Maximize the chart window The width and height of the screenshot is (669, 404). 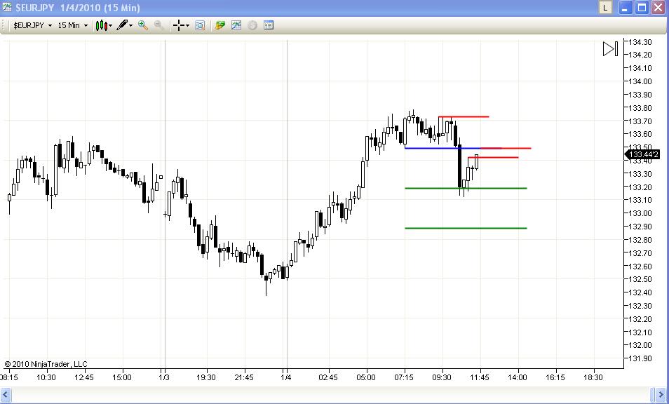[642, 8]
